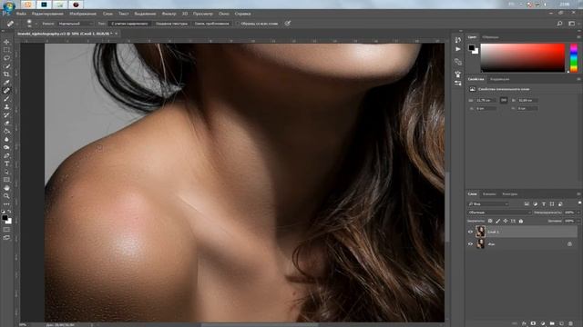Select the Horizontal Type tool
583x327 pixels.
tap(6, 163)
